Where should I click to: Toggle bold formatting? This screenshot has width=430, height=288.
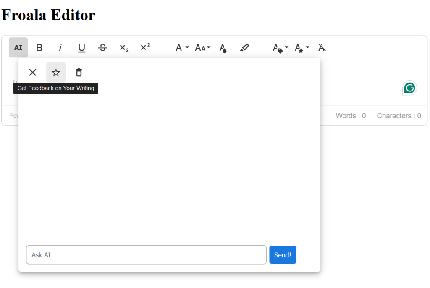(39, 48)
